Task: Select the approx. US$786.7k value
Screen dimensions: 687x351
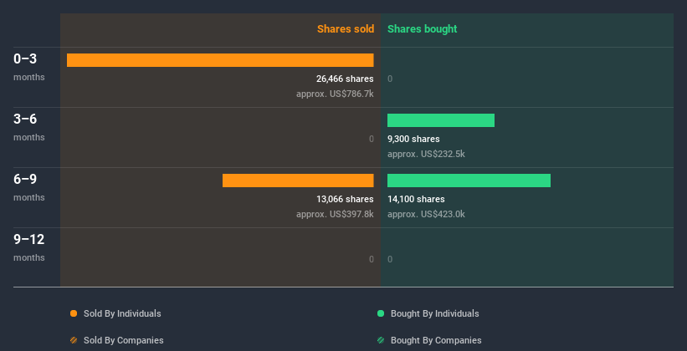Action: 335,94
